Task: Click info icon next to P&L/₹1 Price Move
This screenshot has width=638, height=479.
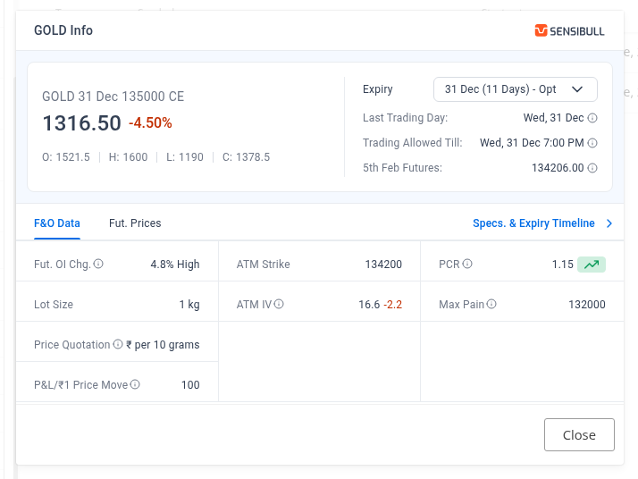Action: point(135,385)
